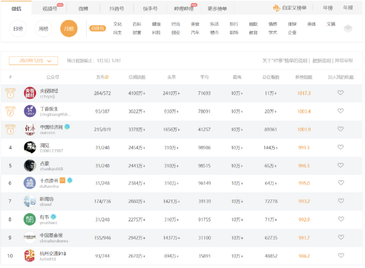
Task: Favorite 中国基金报 with its heart icon
Action: [x=341, y=237]
